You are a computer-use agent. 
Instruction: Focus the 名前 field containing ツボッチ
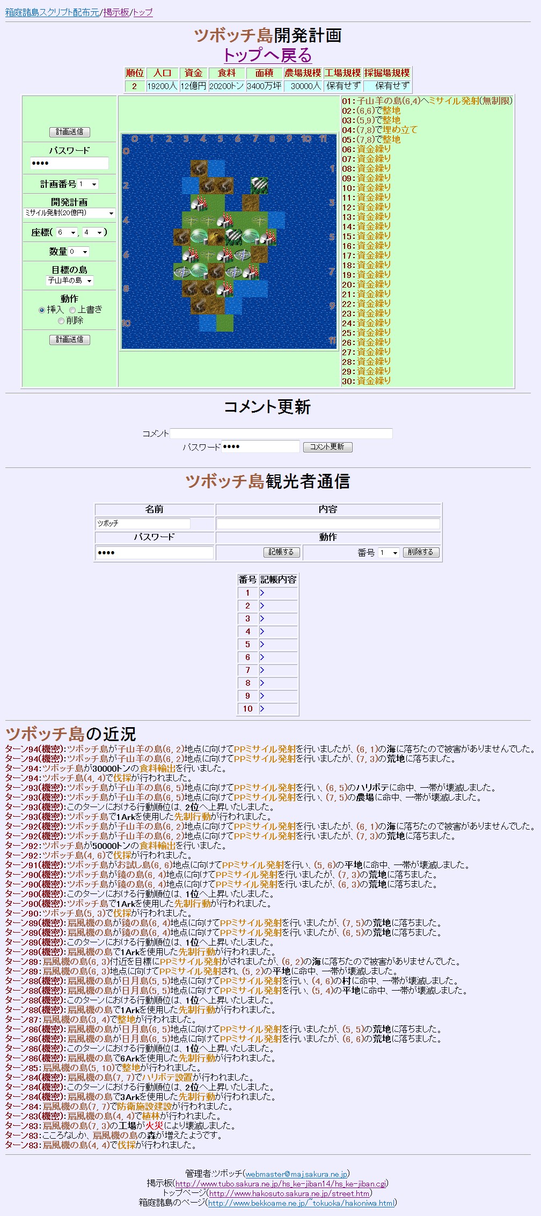coord(143,523)
